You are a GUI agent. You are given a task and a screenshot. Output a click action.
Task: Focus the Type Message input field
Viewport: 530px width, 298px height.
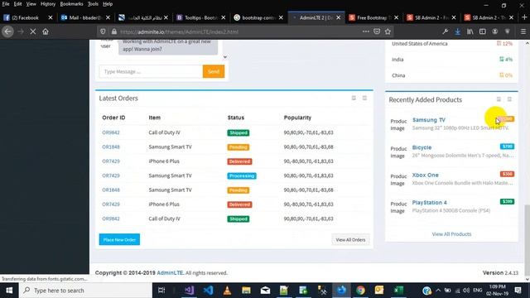(151, 72)
